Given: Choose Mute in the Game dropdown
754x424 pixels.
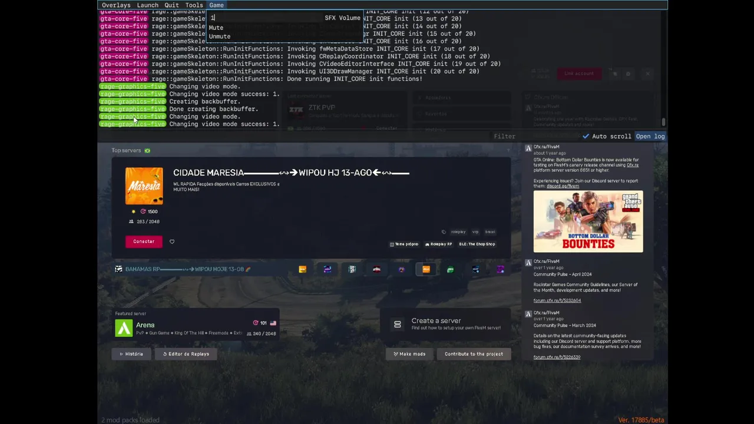Looking at the screenshot, I should coord(216,28).
